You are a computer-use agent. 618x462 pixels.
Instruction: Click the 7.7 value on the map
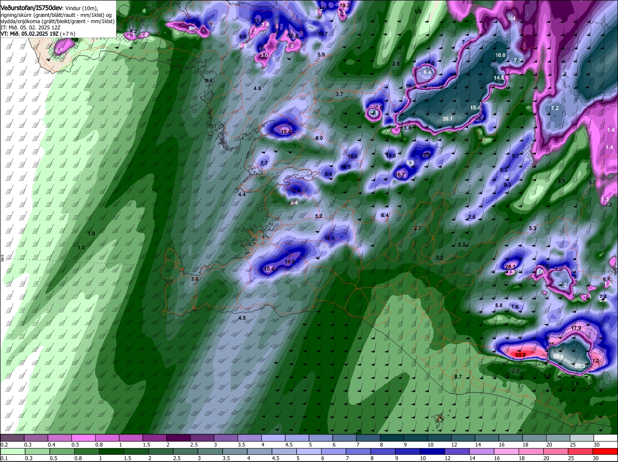[x=264, y=163]
